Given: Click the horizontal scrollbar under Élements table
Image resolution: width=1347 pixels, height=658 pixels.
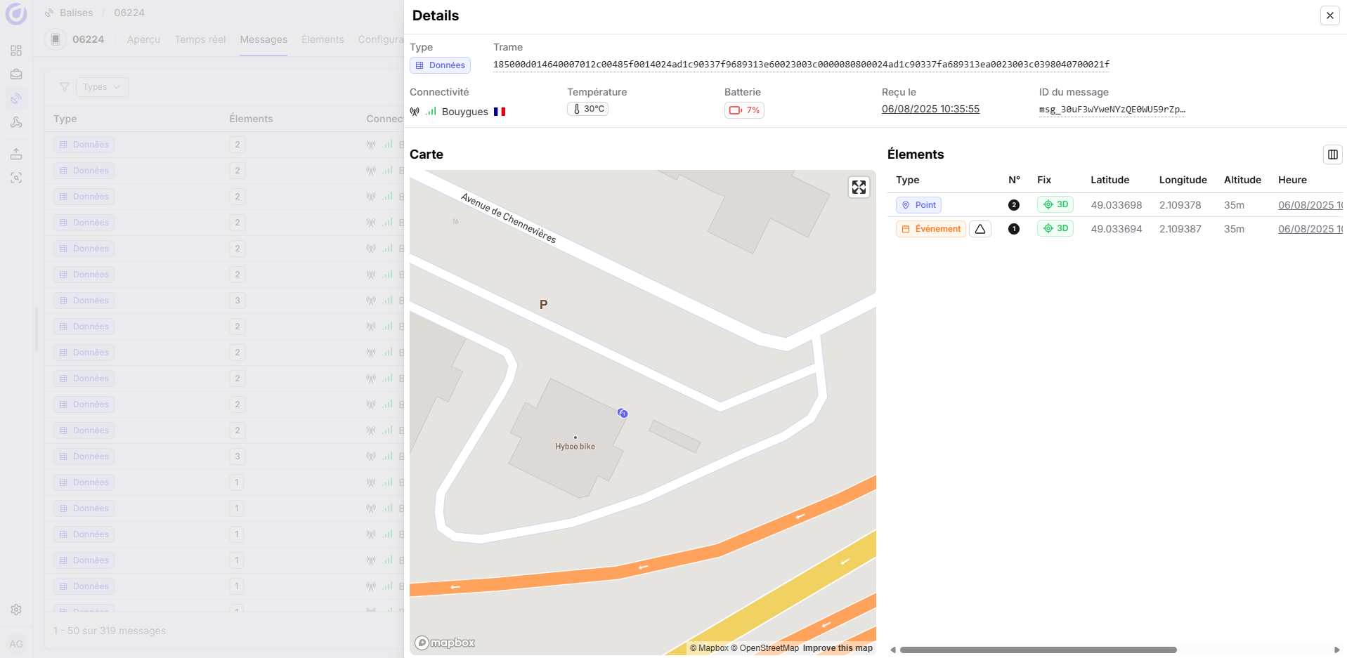Looking at the screenshot, I should (1038, 650).
